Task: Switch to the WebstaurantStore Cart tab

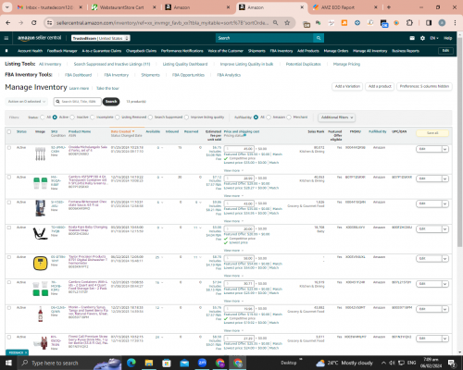Action: [x=122, y=7]
